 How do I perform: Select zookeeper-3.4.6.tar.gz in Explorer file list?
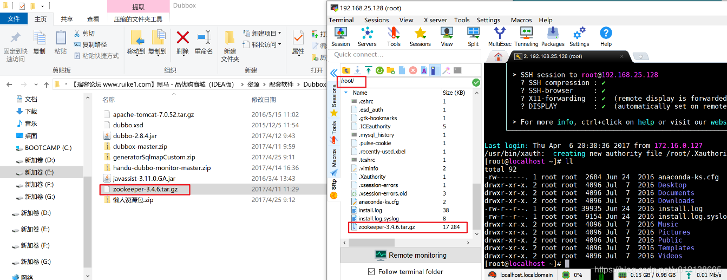[145, 189]
